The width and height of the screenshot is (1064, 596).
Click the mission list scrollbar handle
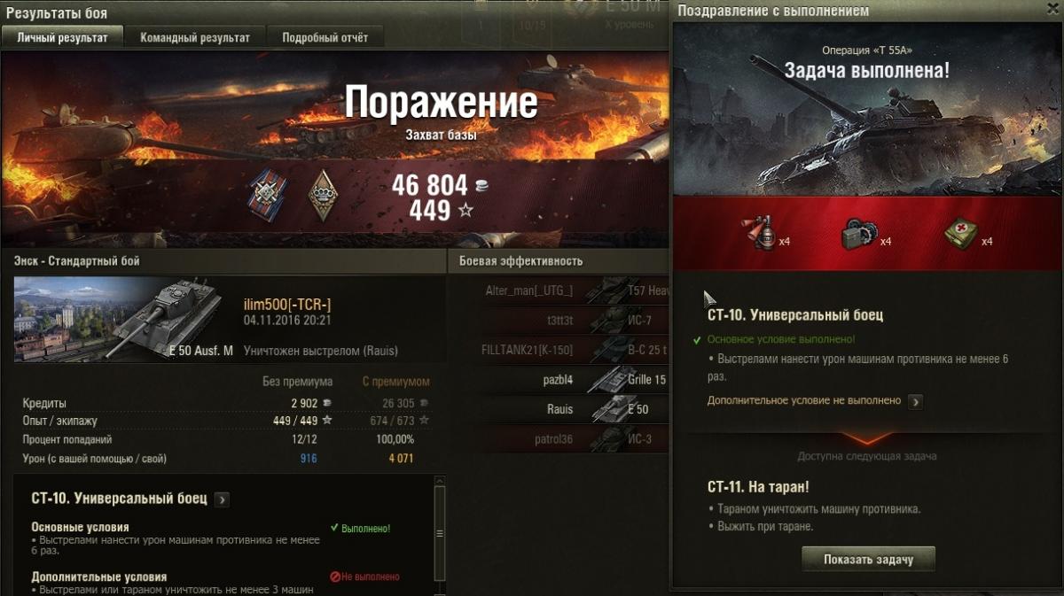point(440,534)
